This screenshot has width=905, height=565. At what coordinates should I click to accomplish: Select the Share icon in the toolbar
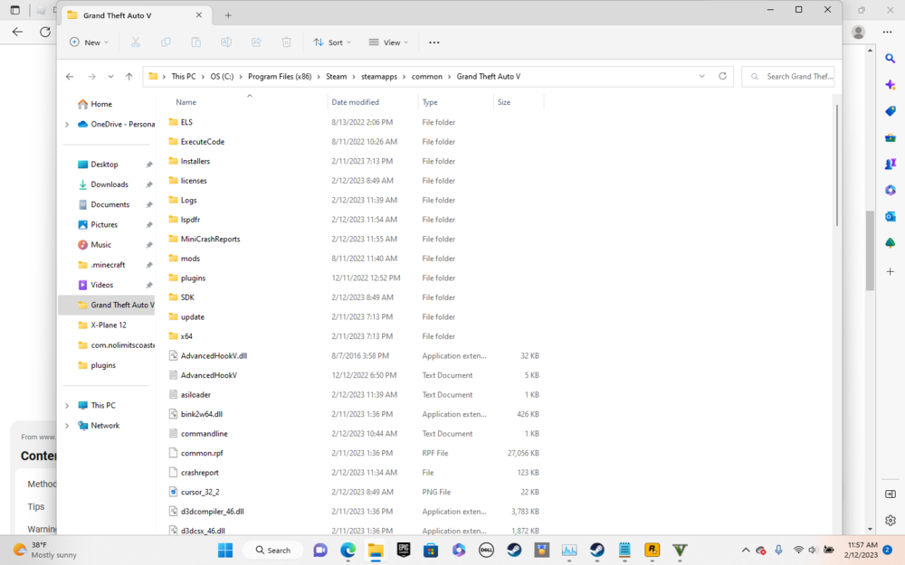click(256, 42)
